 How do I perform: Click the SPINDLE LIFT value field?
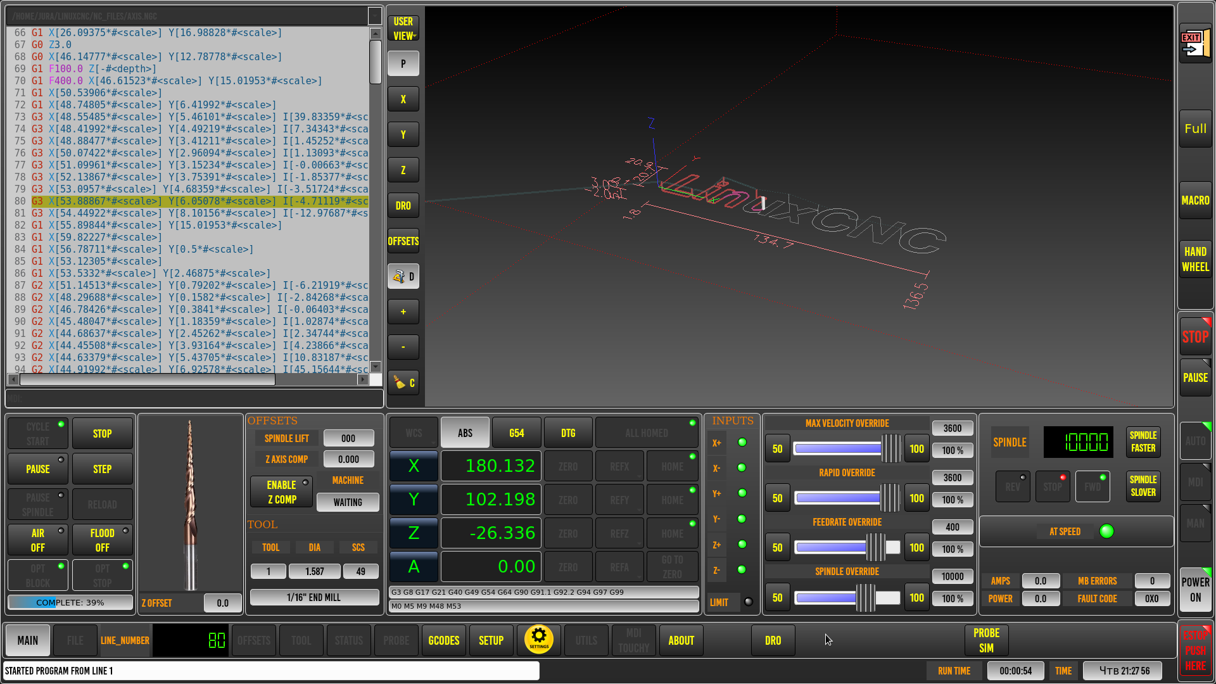(348, 438)
